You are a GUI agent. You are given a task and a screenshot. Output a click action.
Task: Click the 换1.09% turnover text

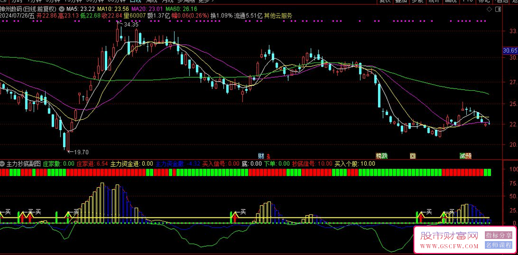click(222, 15)
